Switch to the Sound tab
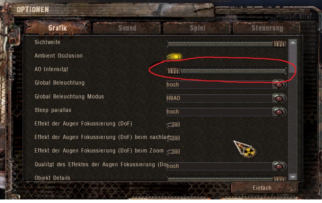 tap(127, 28)
